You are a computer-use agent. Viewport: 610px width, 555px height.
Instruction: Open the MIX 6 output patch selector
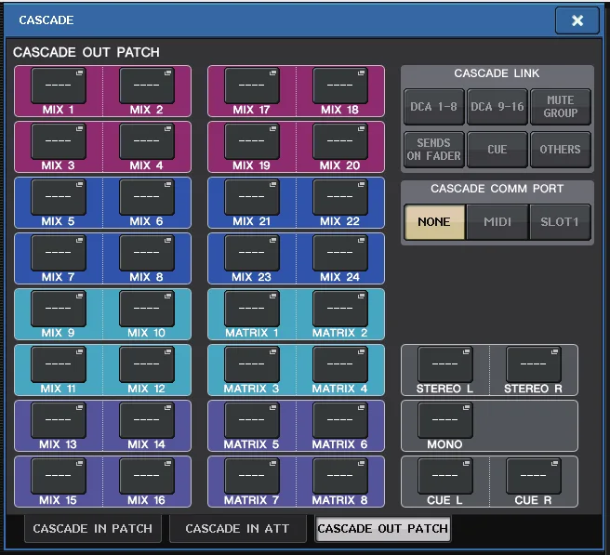click(x=147, y=197)
